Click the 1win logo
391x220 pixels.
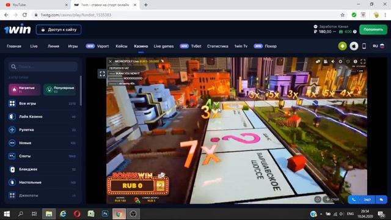pos(18,29)
